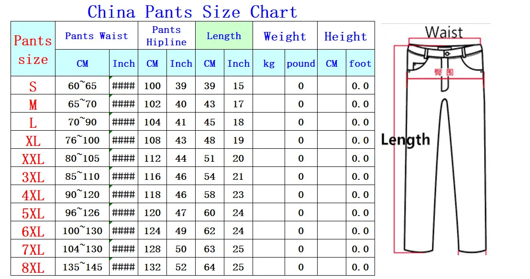Viewport: 530px width, 279px height.
Task: Click the foot subheader cell
Action: [360, 63]
